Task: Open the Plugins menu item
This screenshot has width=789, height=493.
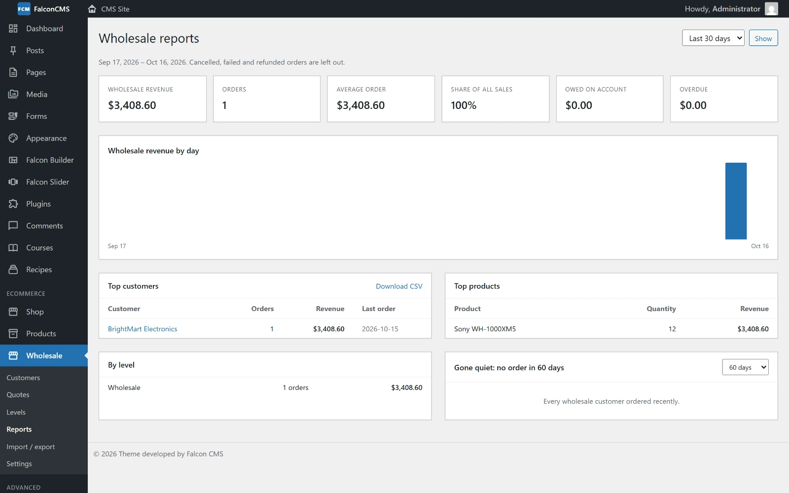Action: coord(44,204)
